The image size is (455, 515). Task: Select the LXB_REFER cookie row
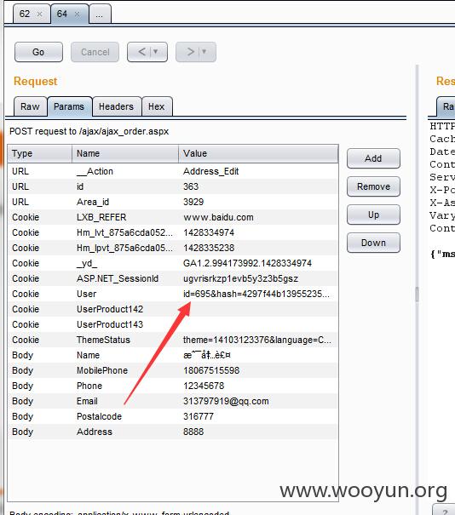tap(173, 217)
